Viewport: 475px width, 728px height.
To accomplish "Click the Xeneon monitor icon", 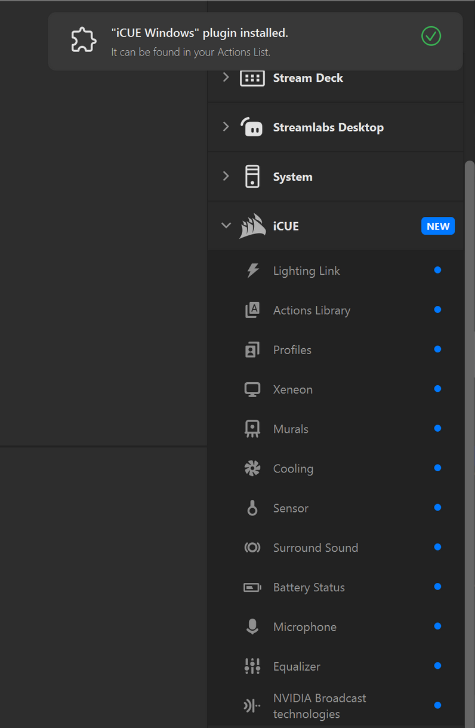I will [x=252, y=389].
